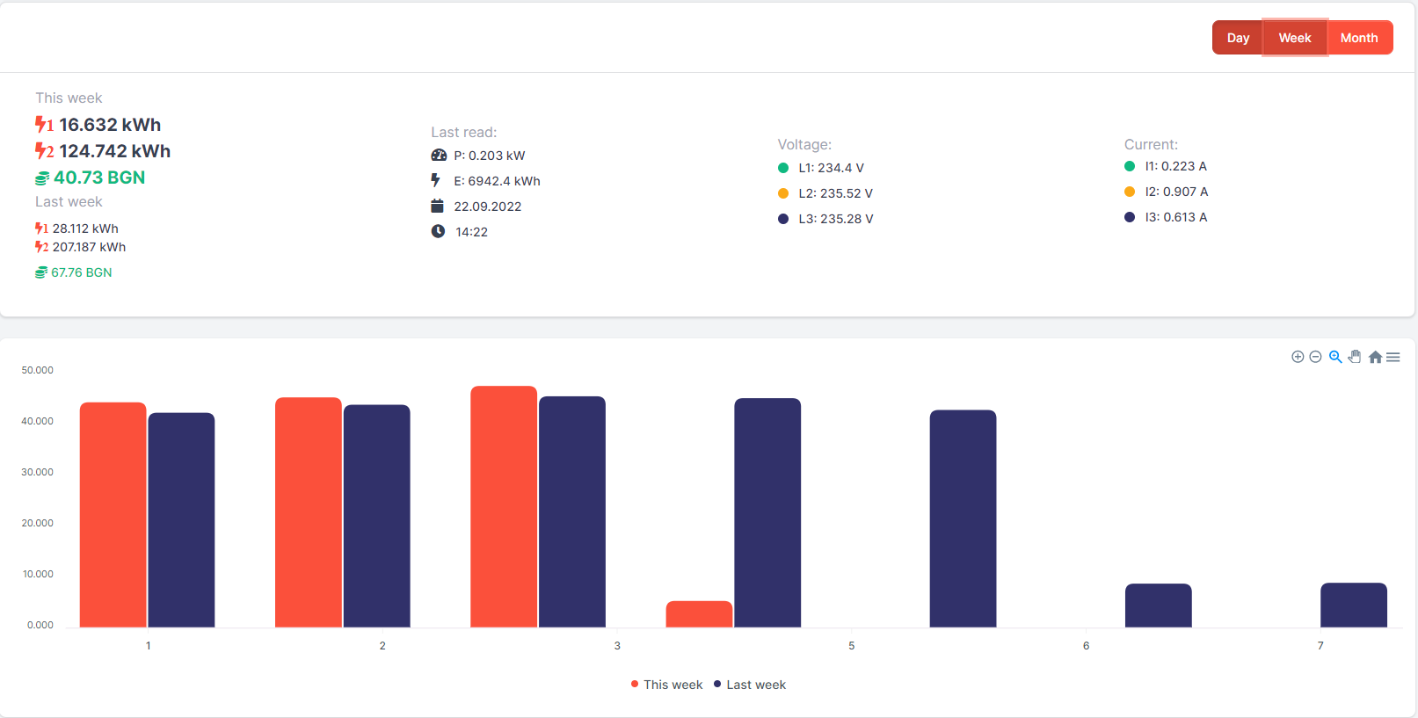Image resolution: width=1418 pixels, height=718 pixels.
Task: Toggle the Last week legend series
Action: (750, 685)
